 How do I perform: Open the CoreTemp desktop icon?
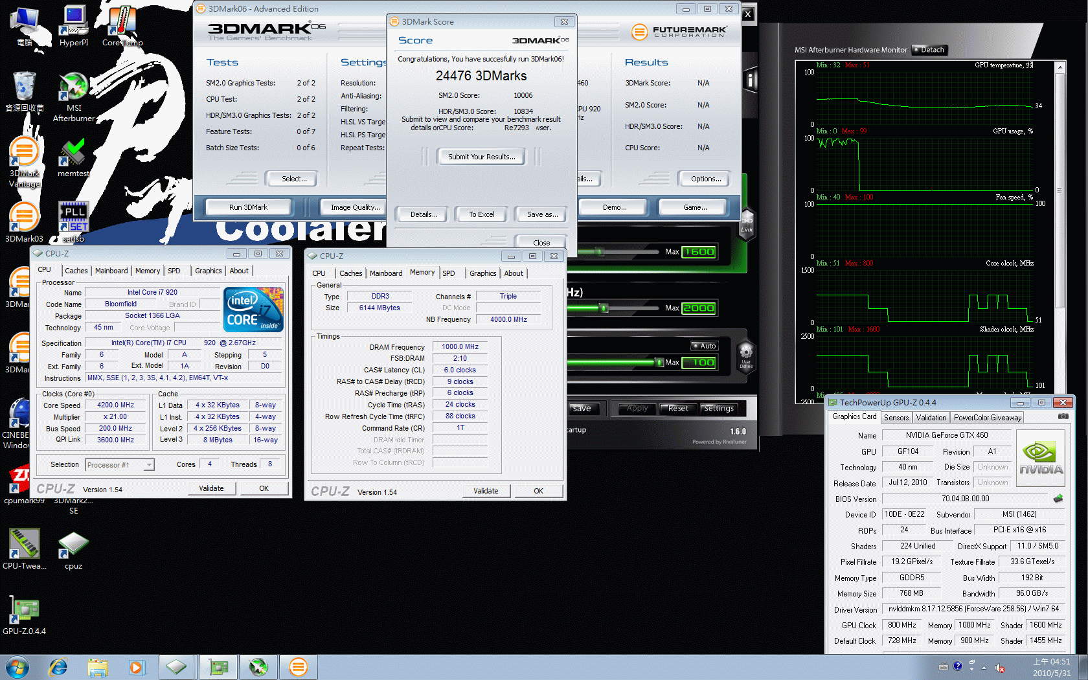(x=122, y=26)
